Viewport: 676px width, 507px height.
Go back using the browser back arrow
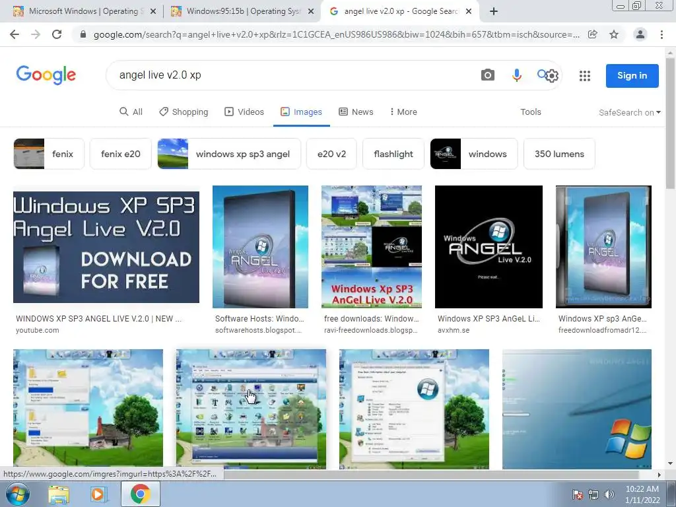click(15, 34)
